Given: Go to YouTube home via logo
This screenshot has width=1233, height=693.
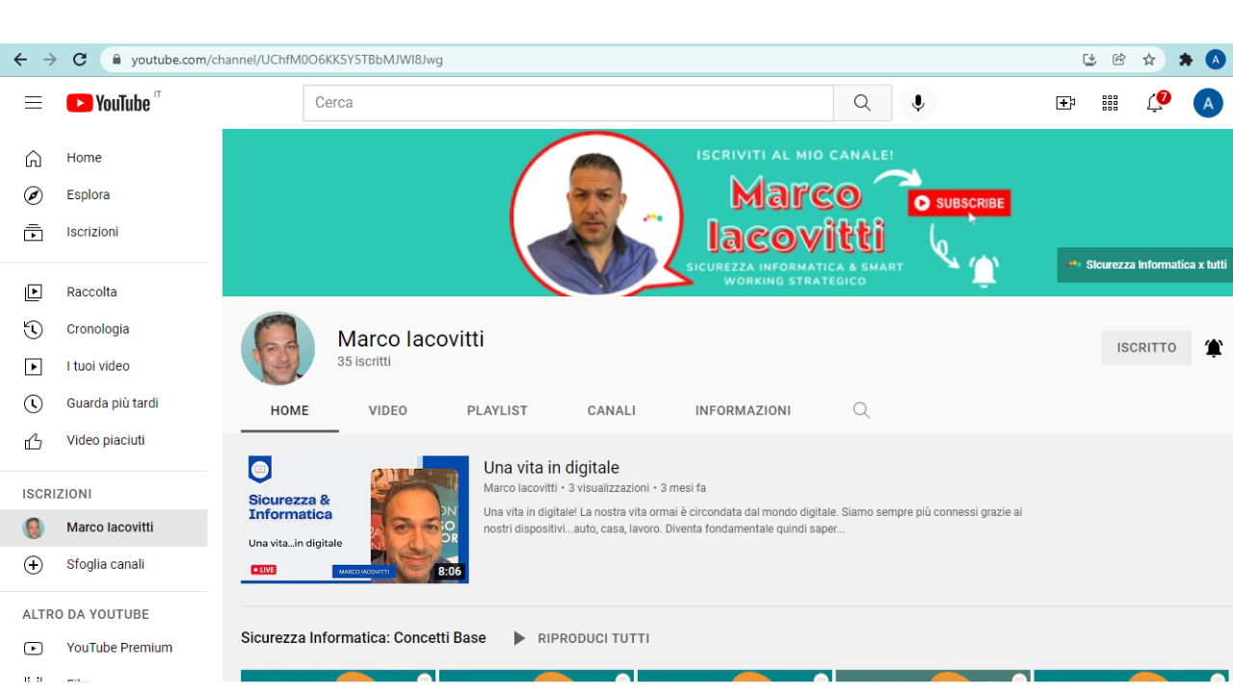Looking at the screenshot, I should pyautogui.click(x=109, y=103).
